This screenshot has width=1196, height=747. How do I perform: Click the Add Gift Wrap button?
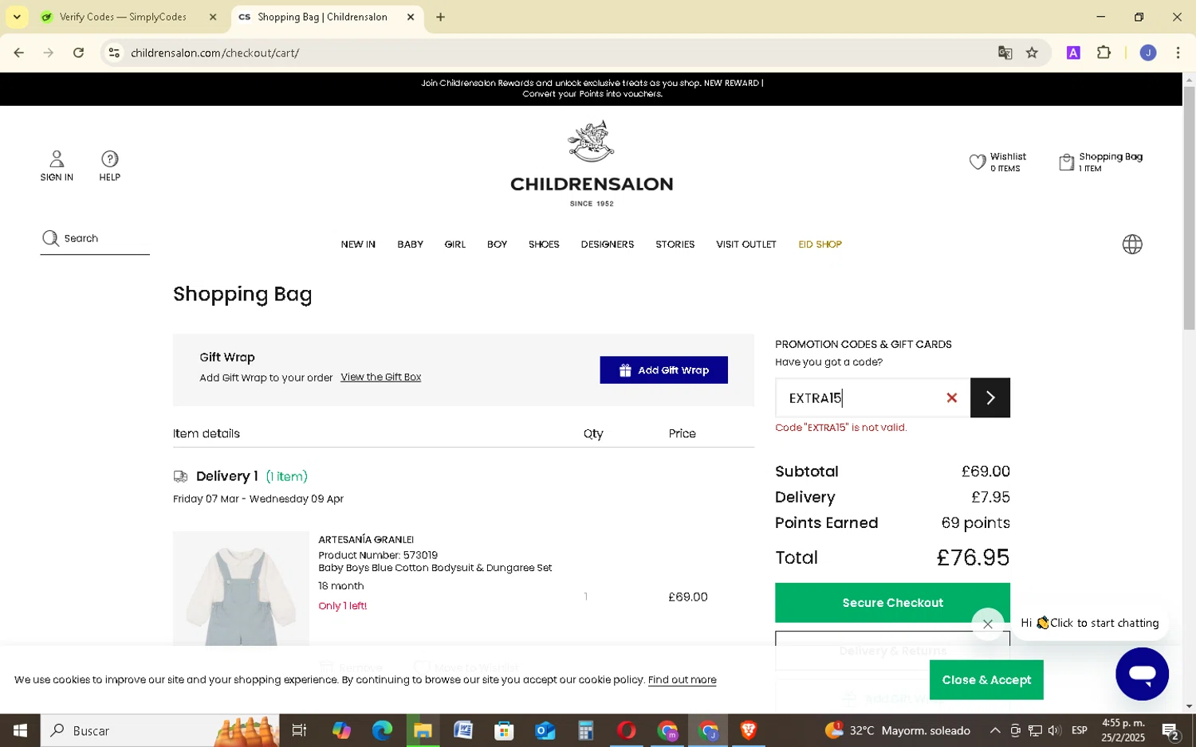[663, 370]
